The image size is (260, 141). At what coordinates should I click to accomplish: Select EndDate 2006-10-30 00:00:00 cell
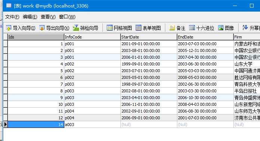coord(205,98)
